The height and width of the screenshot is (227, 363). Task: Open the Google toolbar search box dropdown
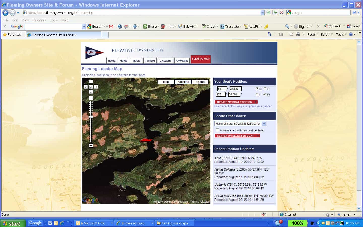click(x=84, y=26)
